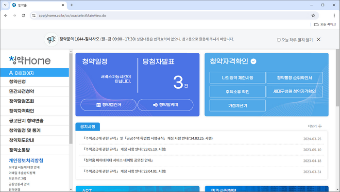Viewport: 340px width, 192px height.
Task: Dismiss the notice banner with X
Action: coord(318,39)
